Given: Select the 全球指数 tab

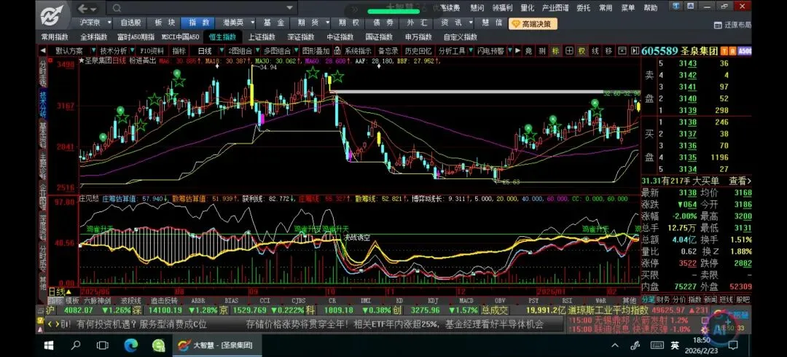Looking at the screenshot, I should coord(94,36).
